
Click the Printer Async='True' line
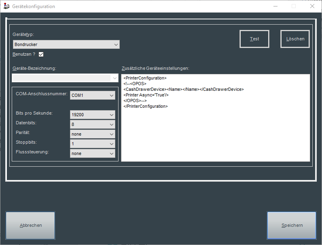[146, 95]
